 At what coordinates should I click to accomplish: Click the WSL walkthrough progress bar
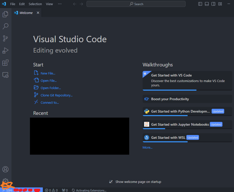tap(187, 142)
